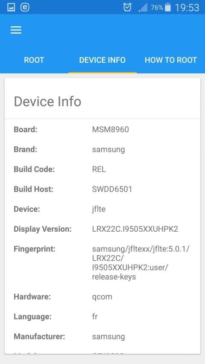
Task: Switch to the ROOT tab
Action: pyautogui.click(x=34, y=60)
